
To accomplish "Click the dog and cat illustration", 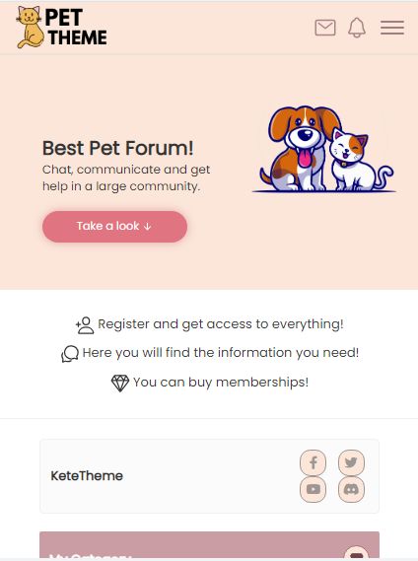I will 324,149.
